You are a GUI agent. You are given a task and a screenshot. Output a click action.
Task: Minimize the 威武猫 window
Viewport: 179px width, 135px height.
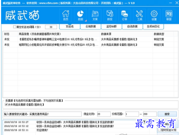point(170,3)
